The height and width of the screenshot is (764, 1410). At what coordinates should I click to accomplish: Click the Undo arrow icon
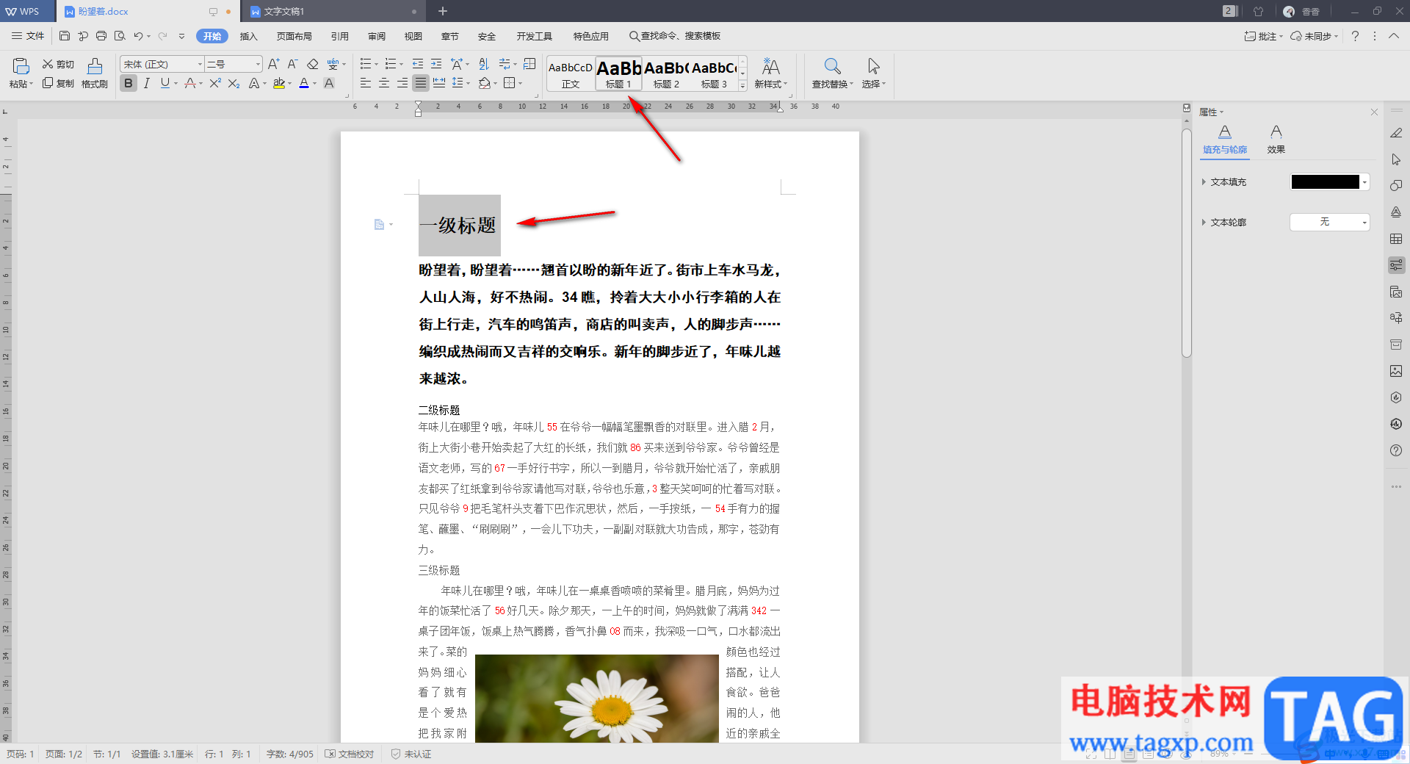[x=138, y=36]
